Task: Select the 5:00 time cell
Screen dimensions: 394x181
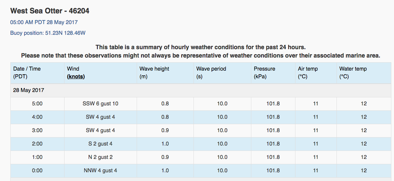Action: 37,104
